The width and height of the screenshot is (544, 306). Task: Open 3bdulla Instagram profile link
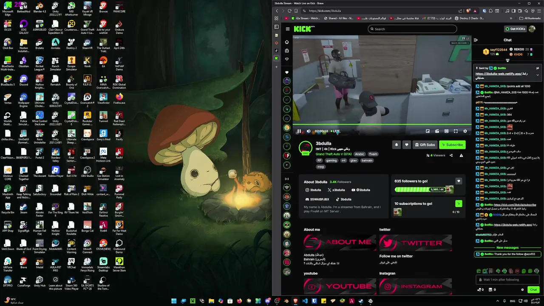[x=313, y=190]
